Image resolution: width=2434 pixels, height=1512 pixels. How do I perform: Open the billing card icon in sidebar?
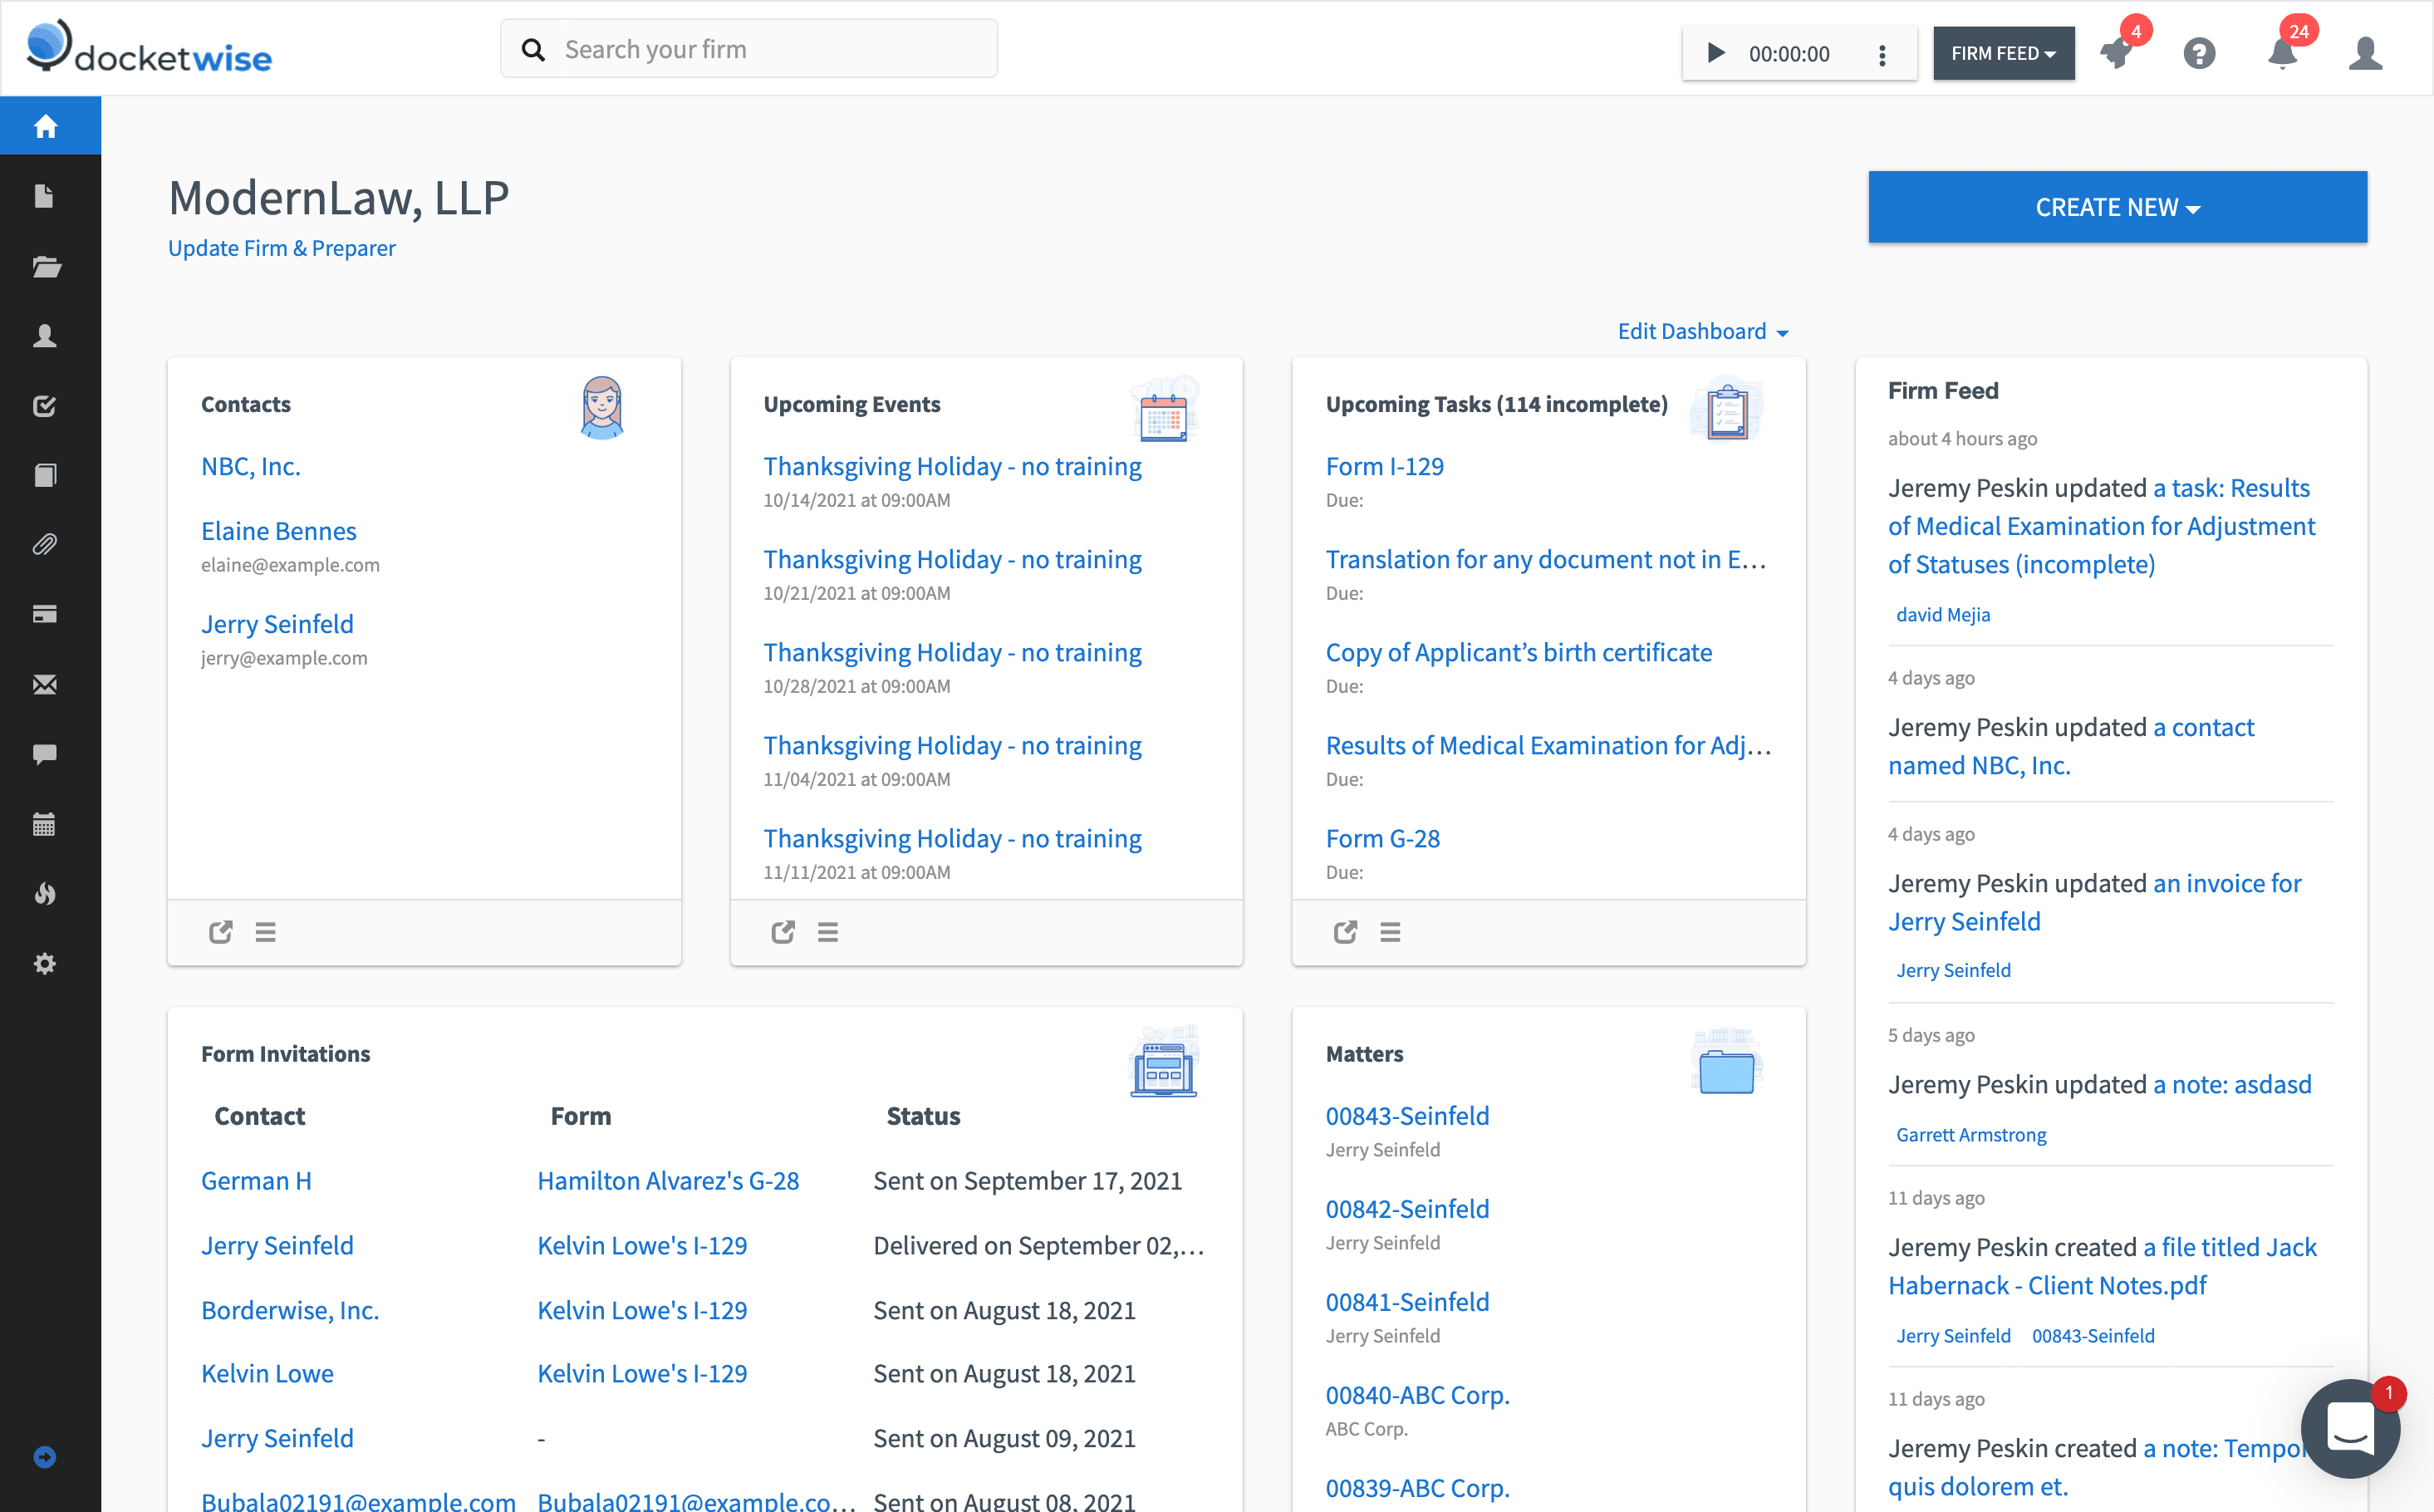(x=45, y=613)
